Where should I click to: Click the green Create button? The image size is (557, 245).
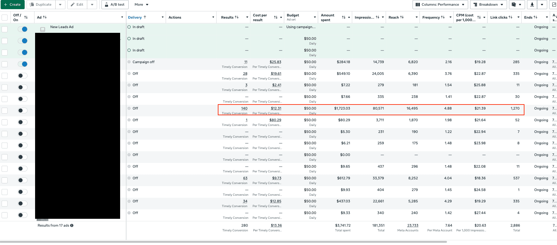(x=12, y=4)
